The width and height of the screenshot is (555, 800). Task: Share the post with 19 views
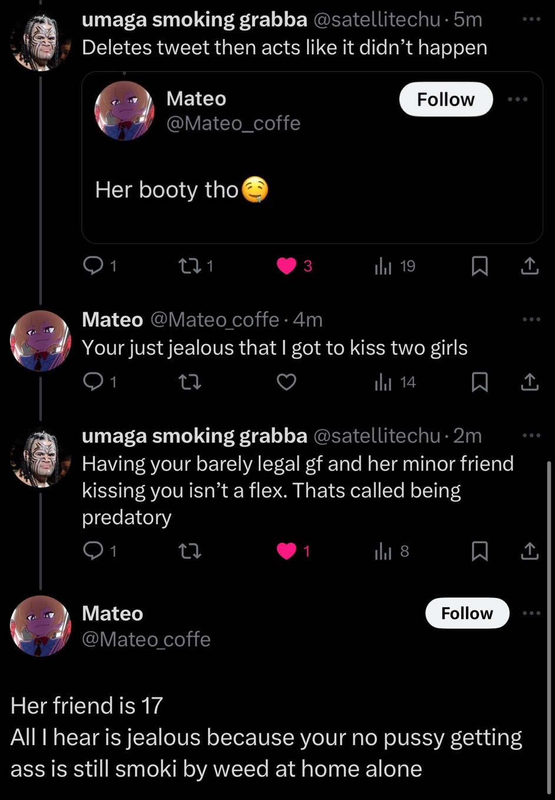tap(529, 266)
